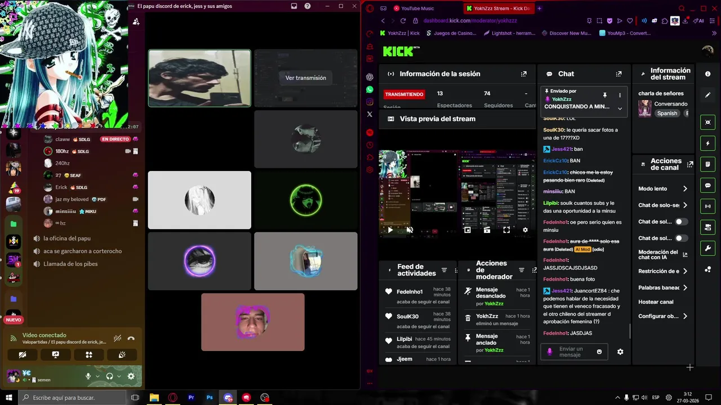Image resolution: width=721 pixels, height=405 pixels.
Task: Click the heart bookmark icon in address bar
Action: point(629,21)
